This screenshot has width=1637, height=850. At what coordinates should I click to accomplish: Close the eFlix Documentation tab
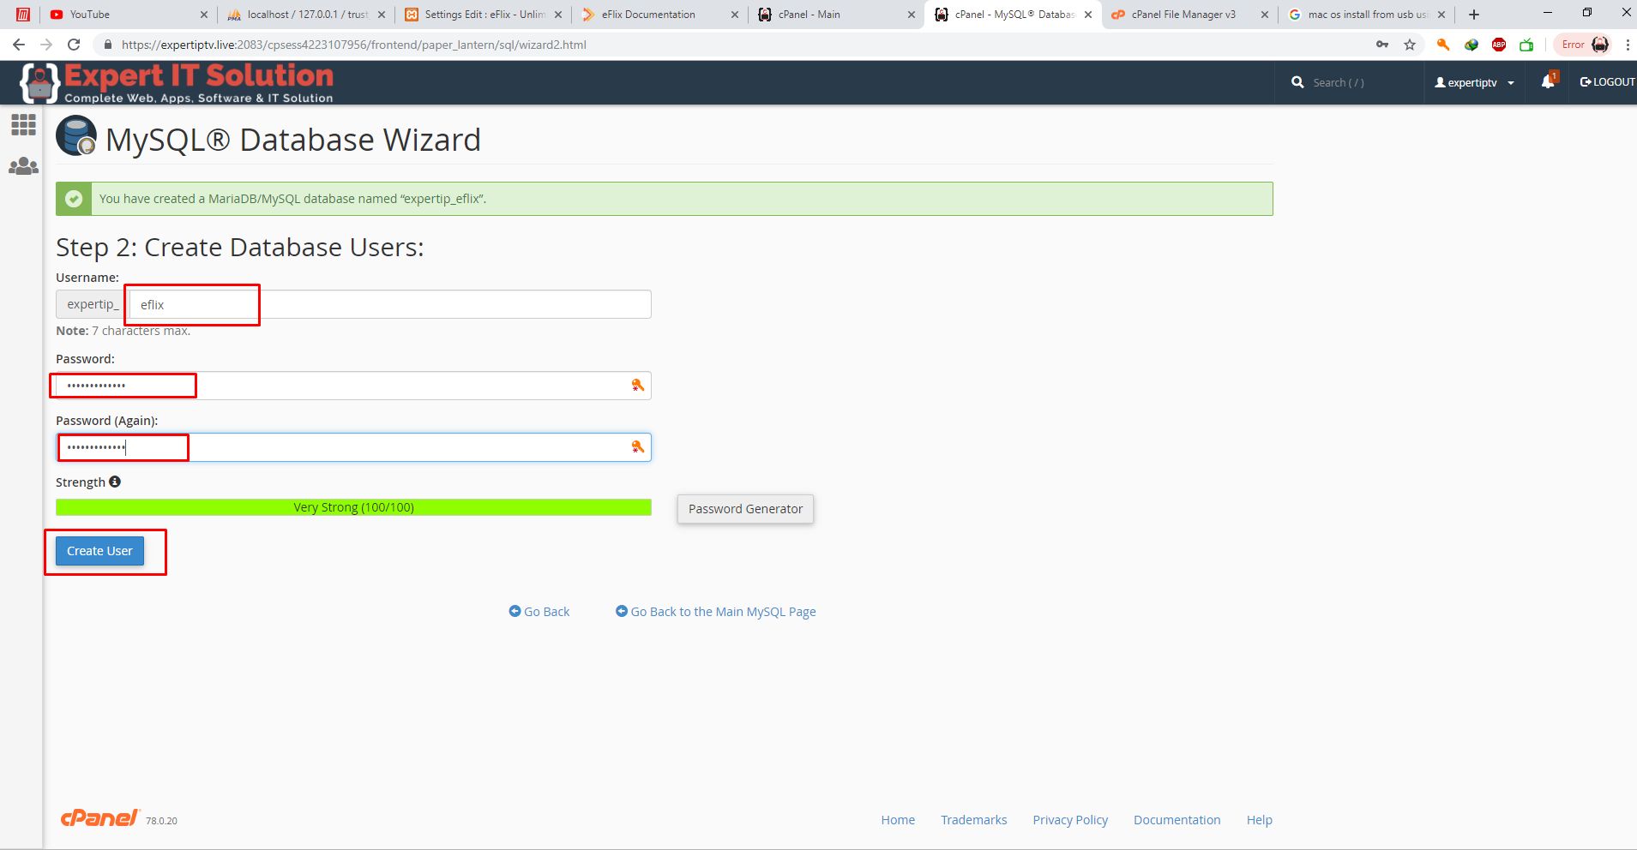[735, 15]
